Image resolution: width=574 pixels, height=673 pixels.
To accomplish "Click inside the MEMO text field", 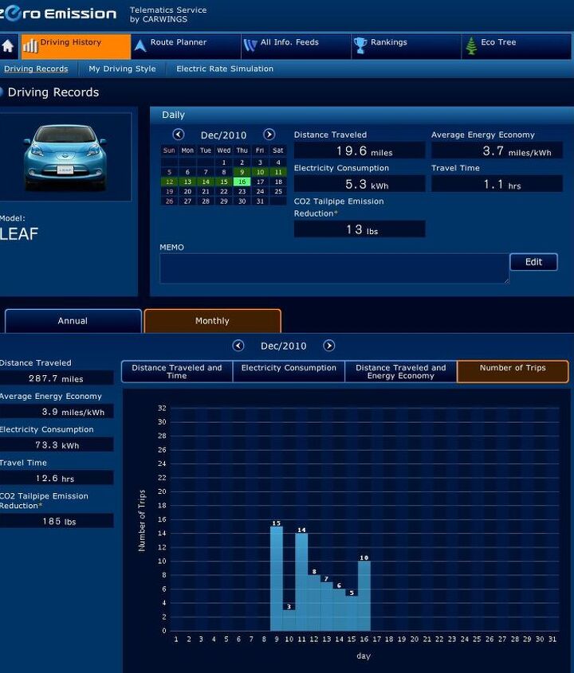I will (333, 268).
